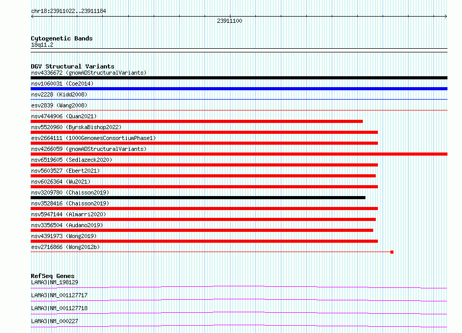Select the Cytogenetic Bands track title
Screen dimensions: 462x333
tap(62, 38)
